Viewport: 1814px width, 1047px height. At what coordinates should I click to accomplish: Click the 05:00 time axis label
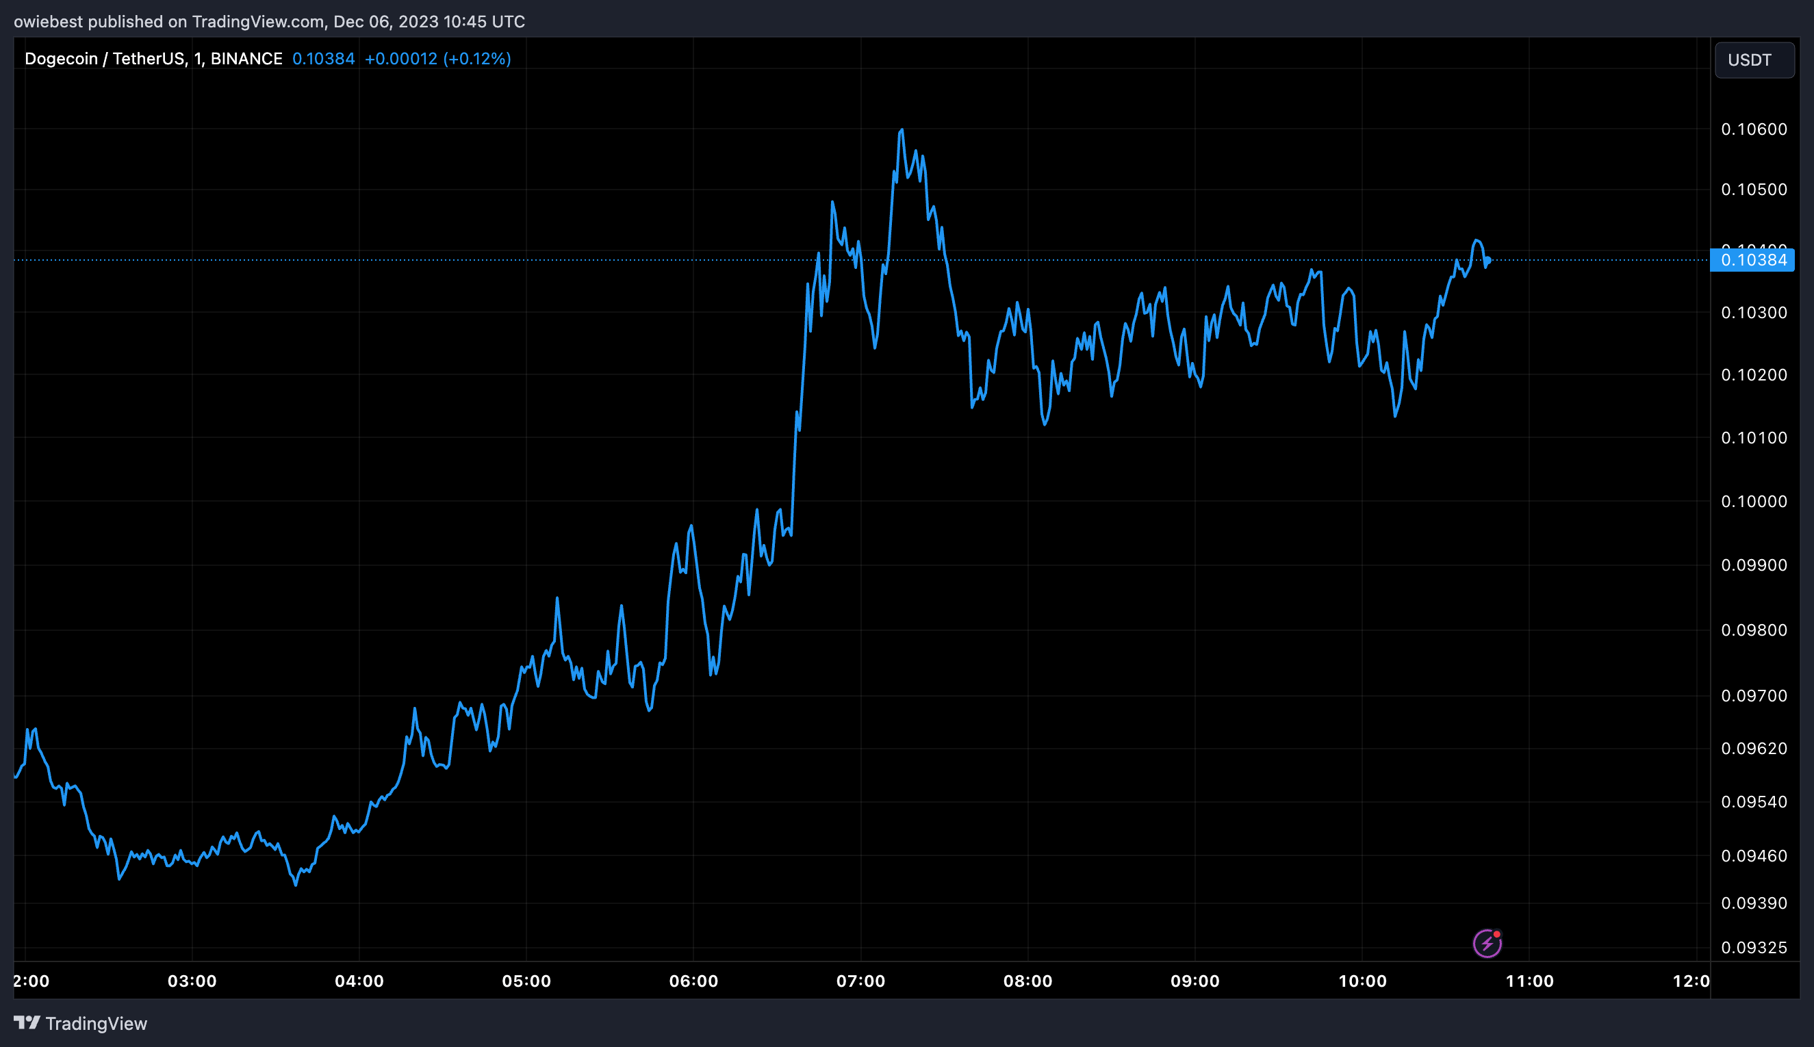[x=526, y=981]
